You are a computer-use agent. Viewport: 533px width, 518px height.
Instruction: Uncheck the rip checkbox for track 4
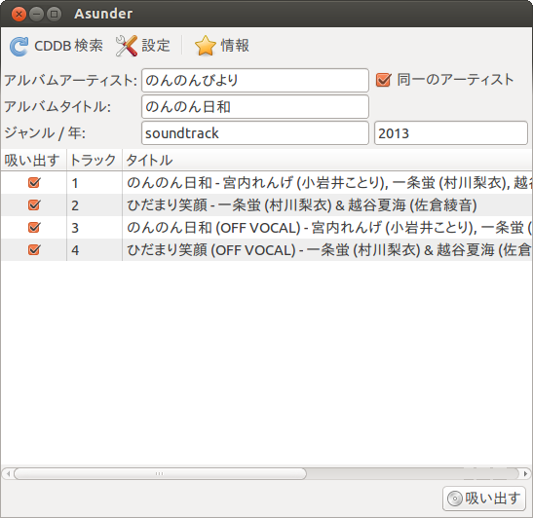(x=34, y=250)
